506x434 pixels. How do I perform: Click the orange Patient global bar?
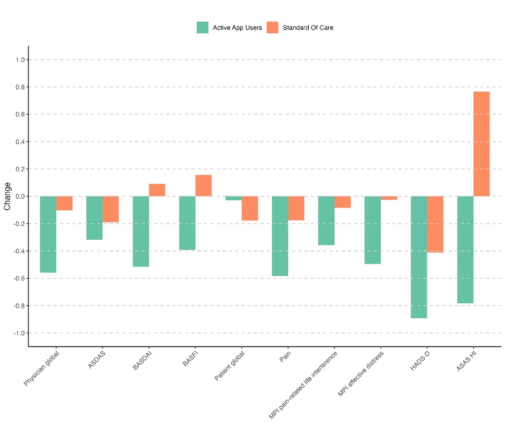coord(250,209)
